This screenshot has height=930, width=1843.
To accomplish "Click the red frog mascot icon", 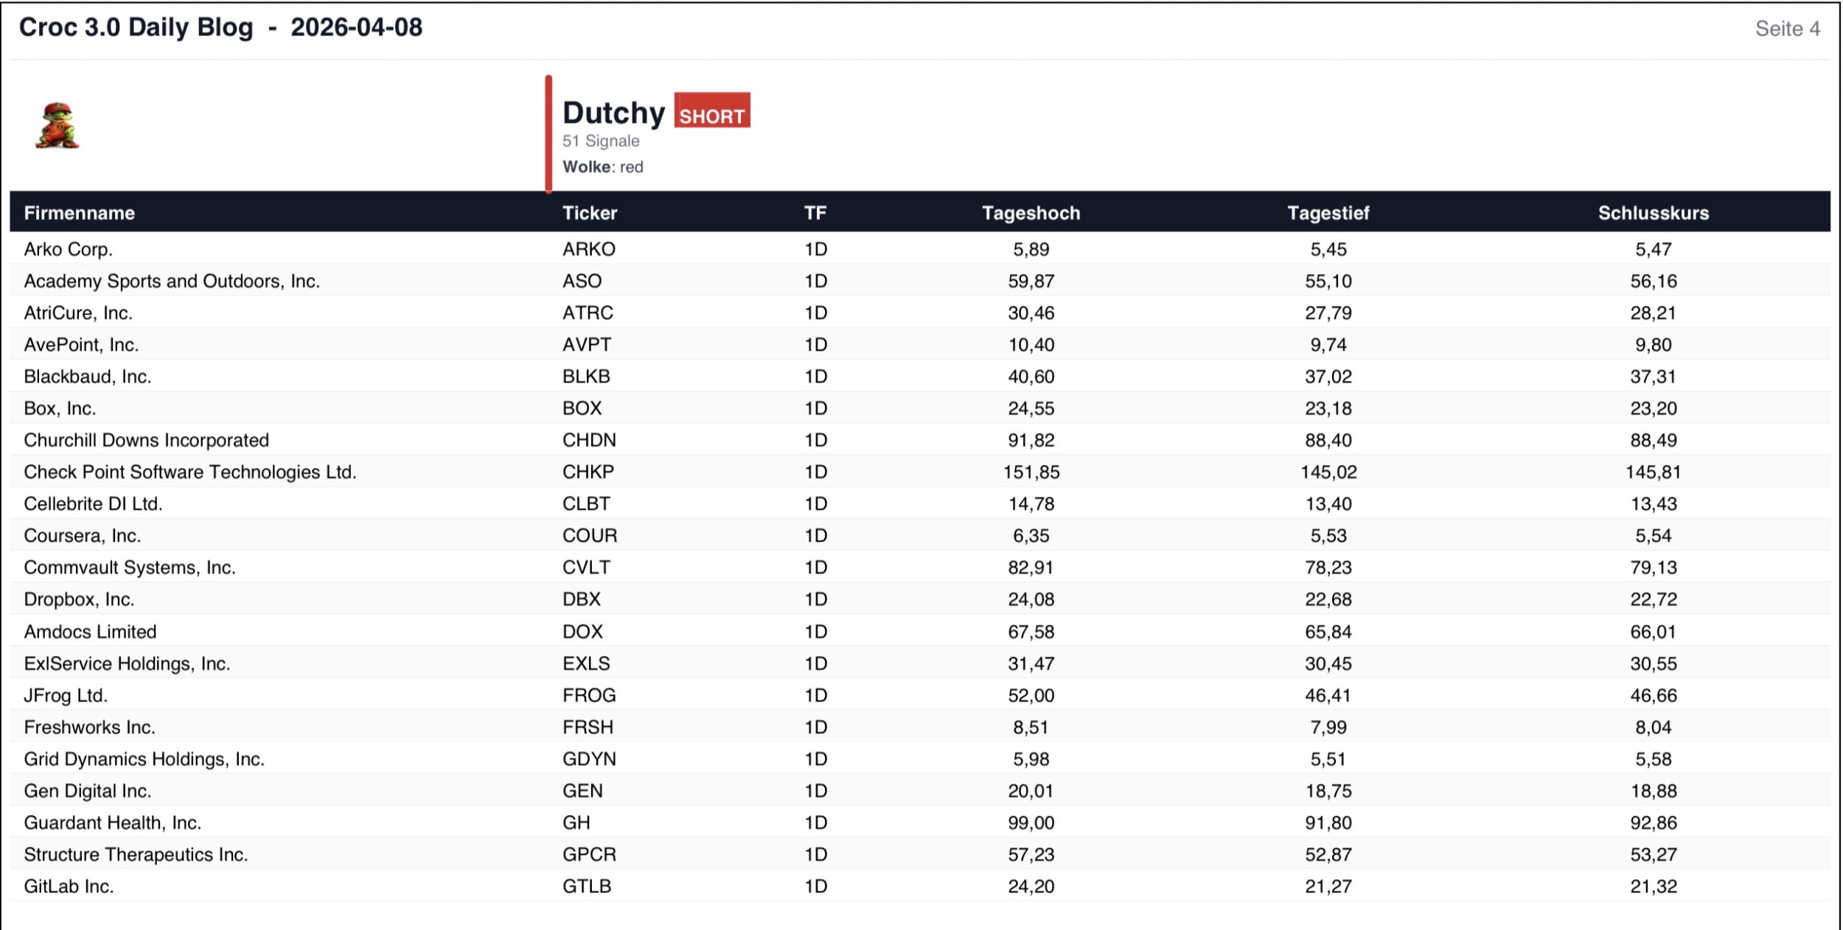I will tap(58, 126).
